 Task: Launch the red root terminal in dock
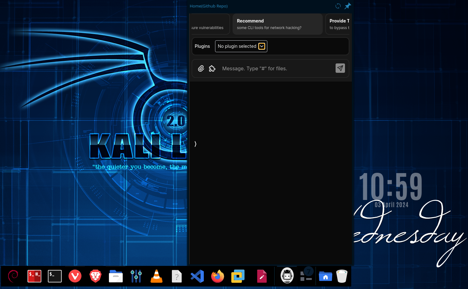[34, 276]
